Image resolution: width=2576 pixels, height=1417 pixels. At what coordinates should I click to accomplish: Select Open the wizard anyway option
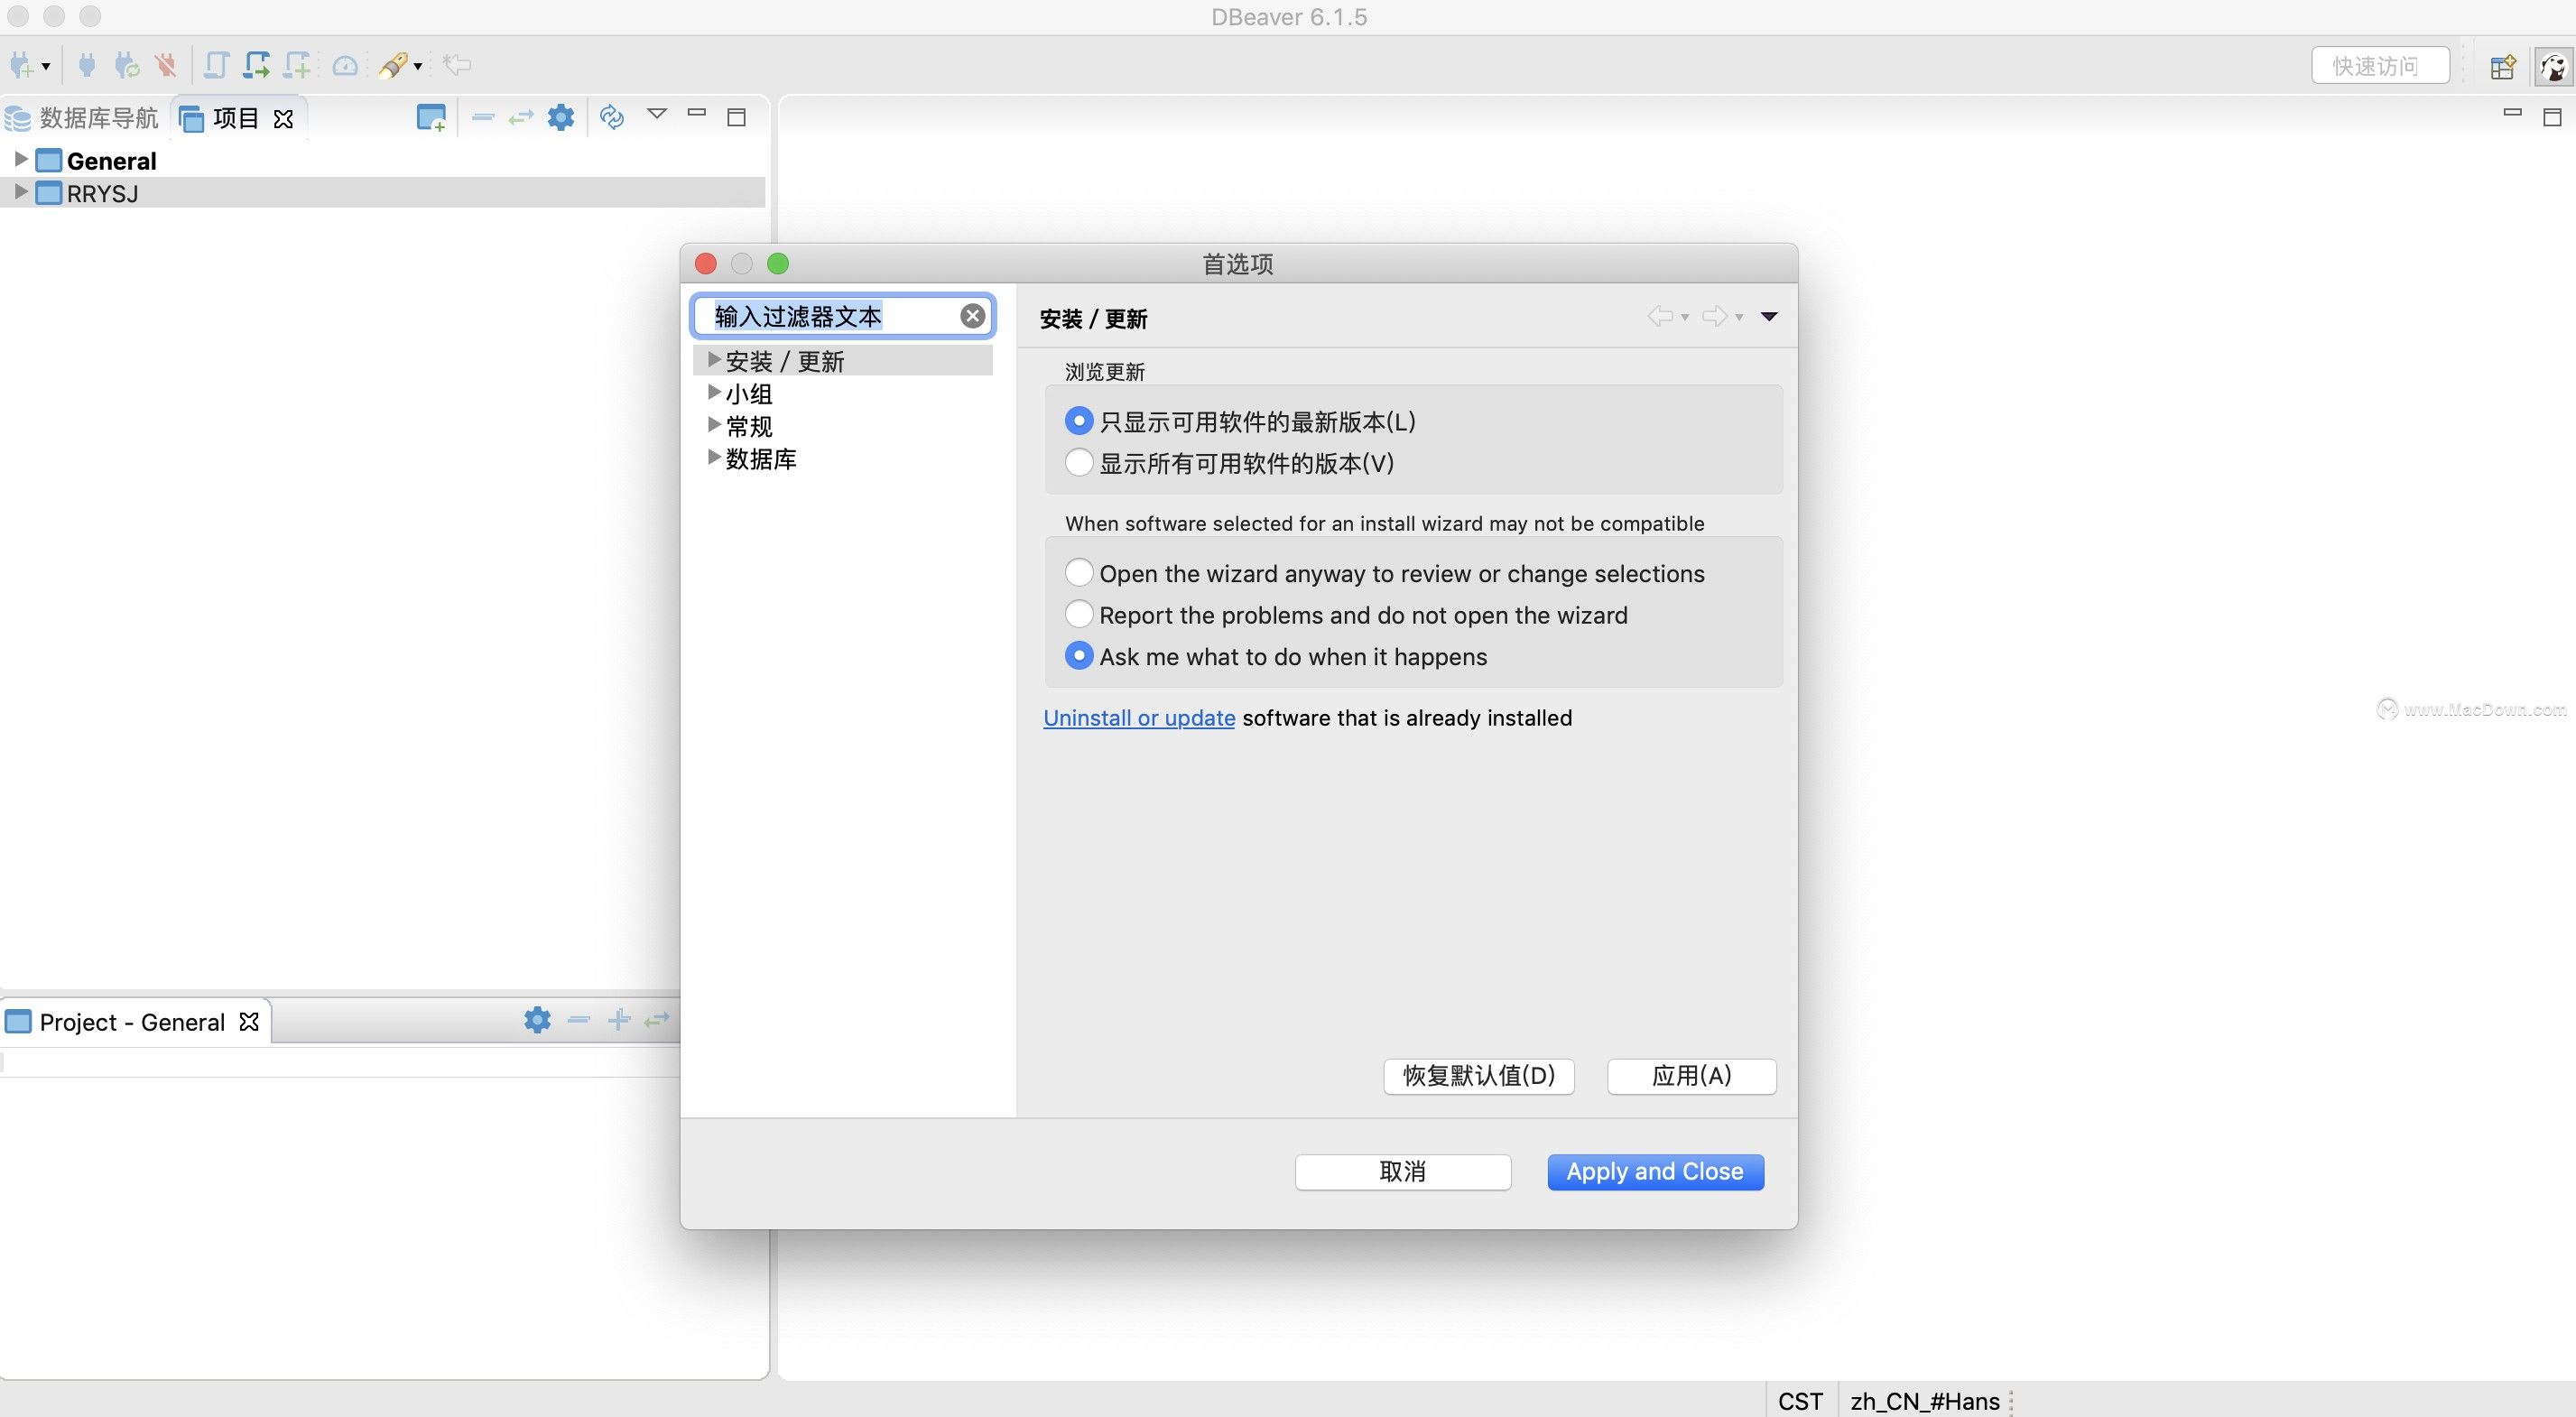coord(1078,573)
